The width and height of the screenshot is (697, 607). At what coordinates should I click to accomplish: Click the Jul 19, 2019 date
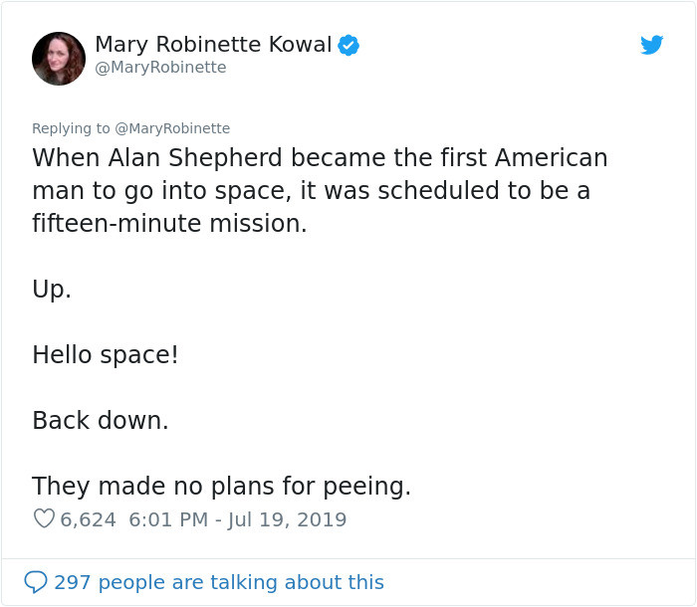(287, 519)
